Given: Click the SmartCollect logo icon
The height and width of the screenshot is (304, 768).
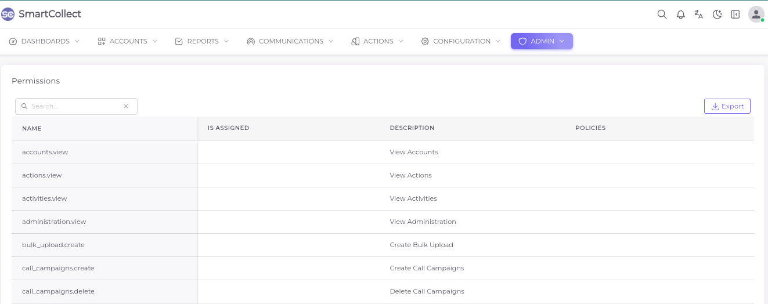Looking at the screenshot, I should point(8,14).
